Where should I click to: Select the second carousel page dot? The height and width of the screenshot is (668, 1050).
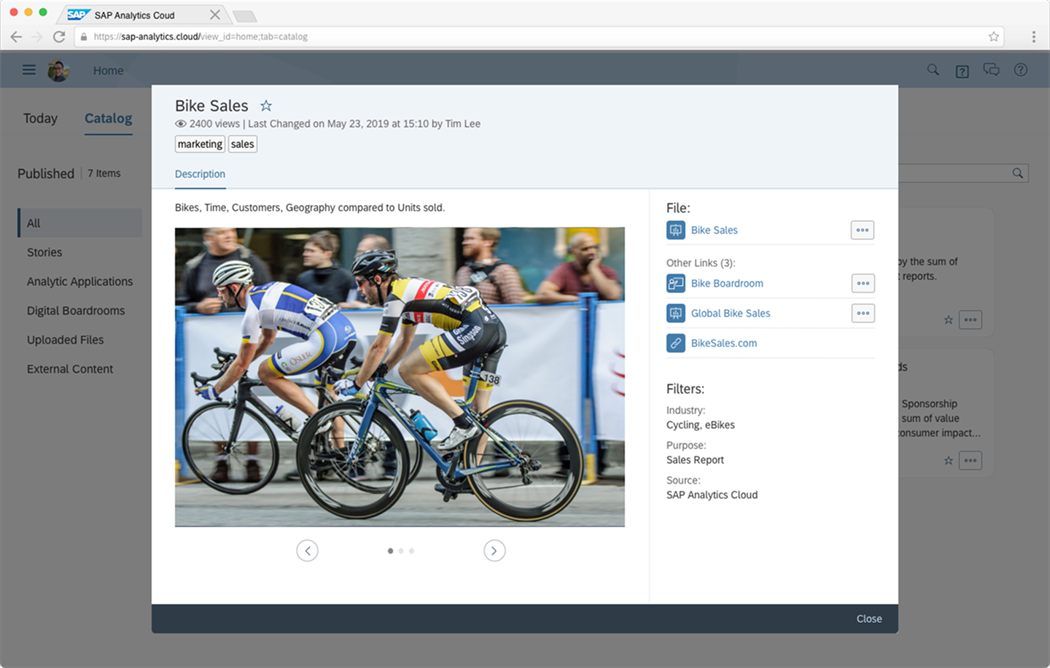[x=401, y=551]
